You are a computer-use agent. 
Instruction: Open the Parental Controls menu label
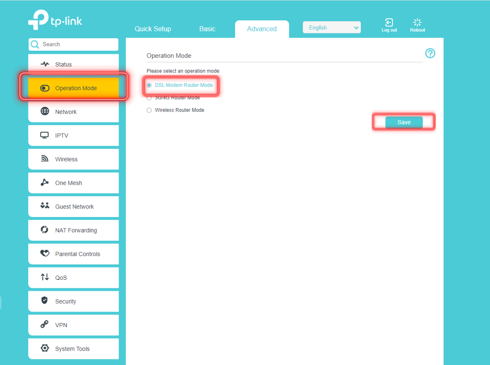pos(78,254)
